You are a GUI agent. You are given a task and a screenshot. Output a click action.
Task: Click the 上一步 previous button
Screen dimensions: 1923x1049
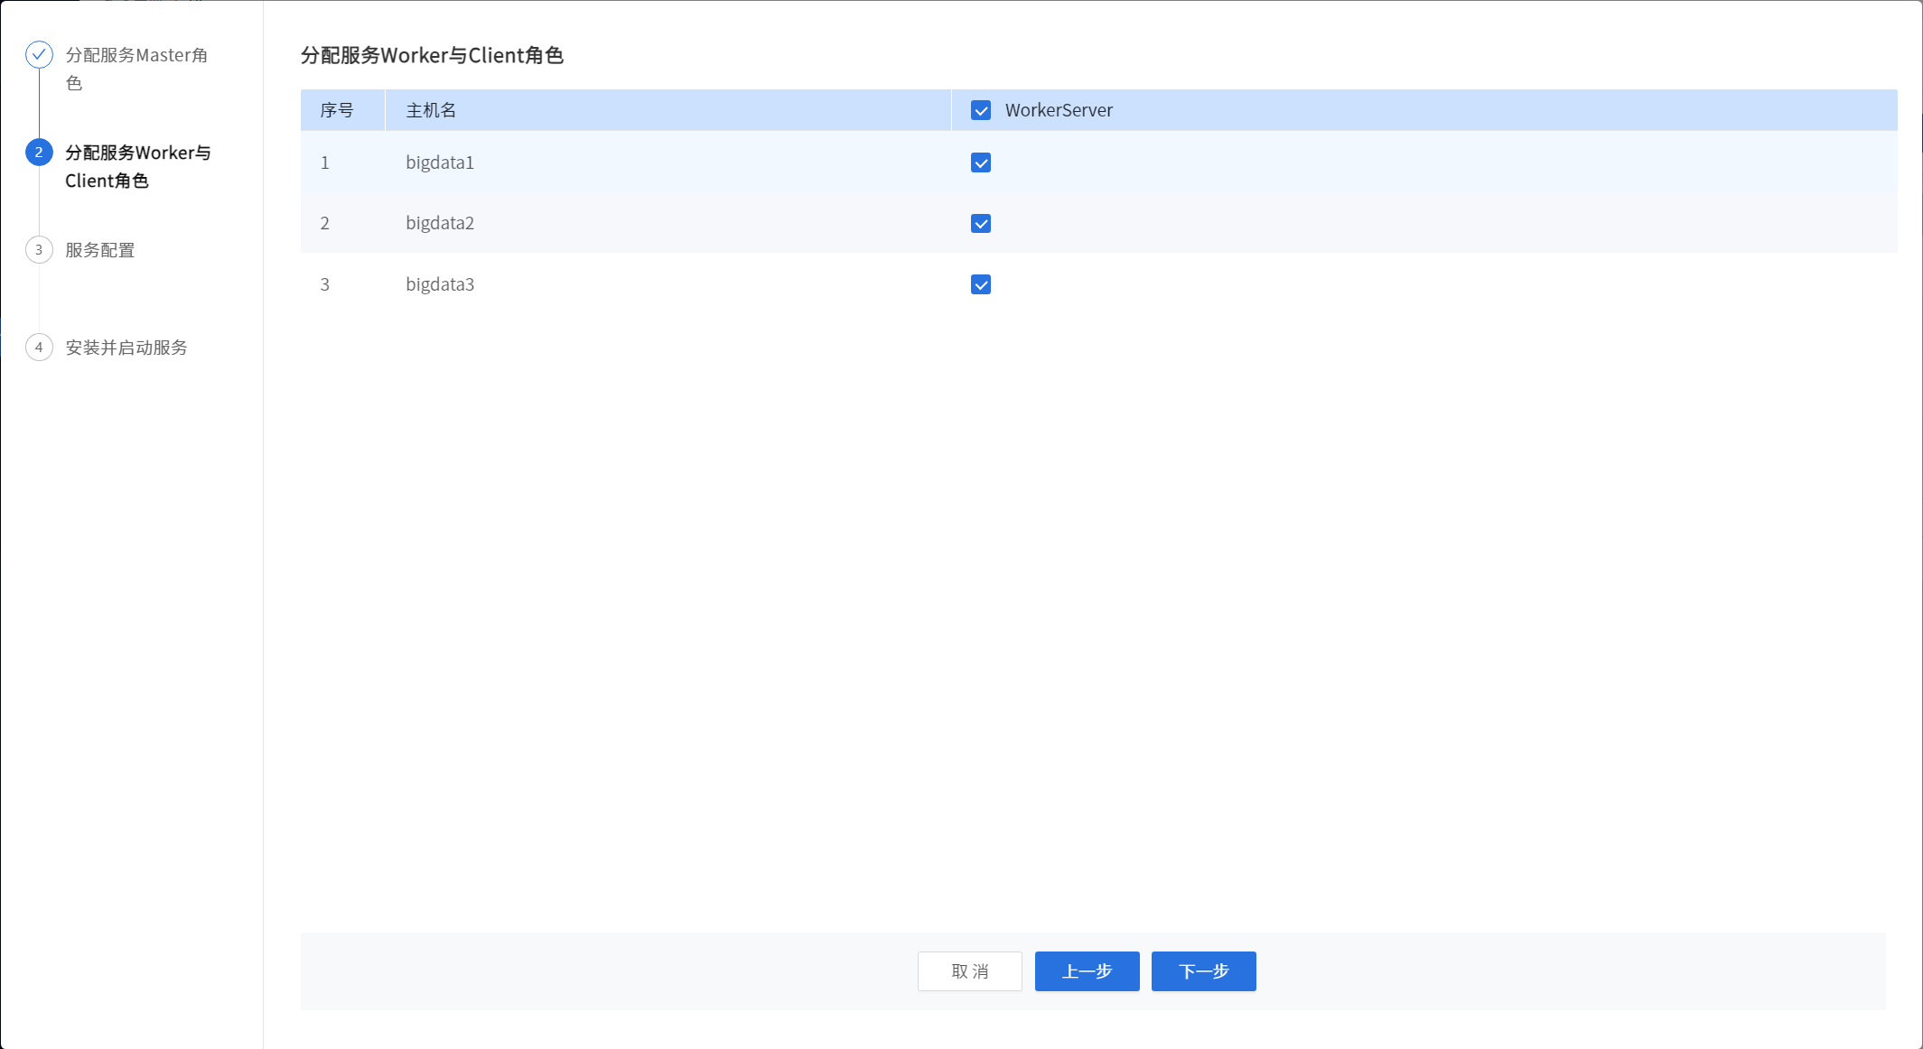[x=1087, y=971]
